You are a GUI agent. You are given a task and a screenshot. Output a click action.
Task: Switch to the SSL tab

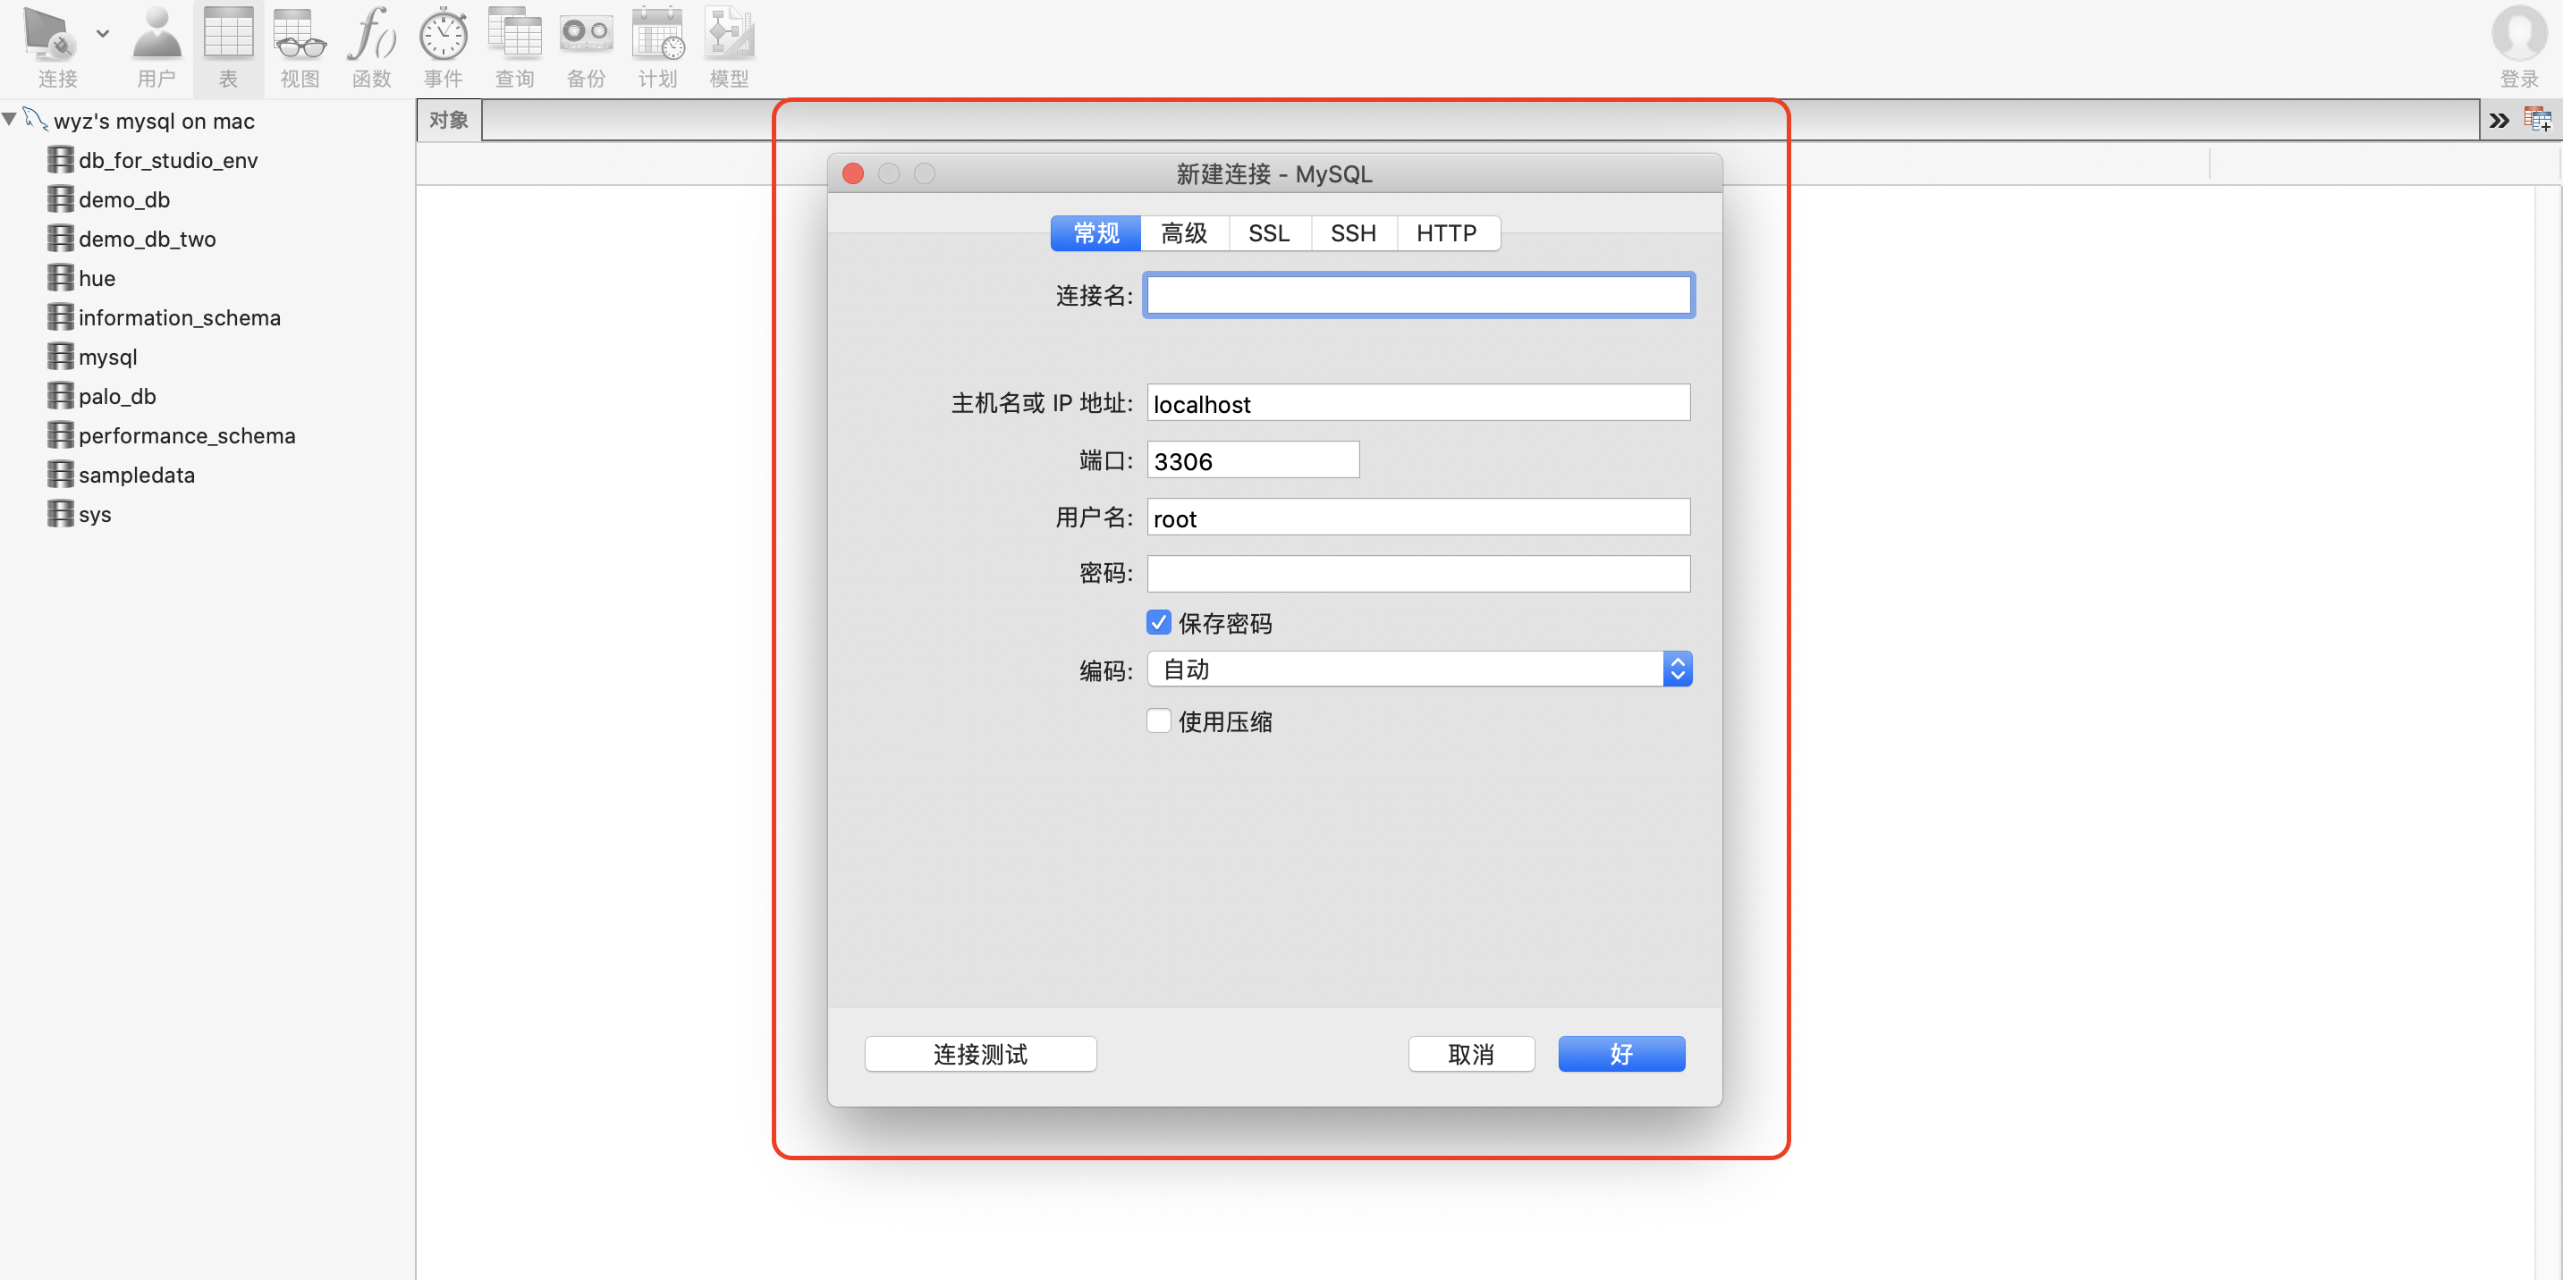(1270, 232)
